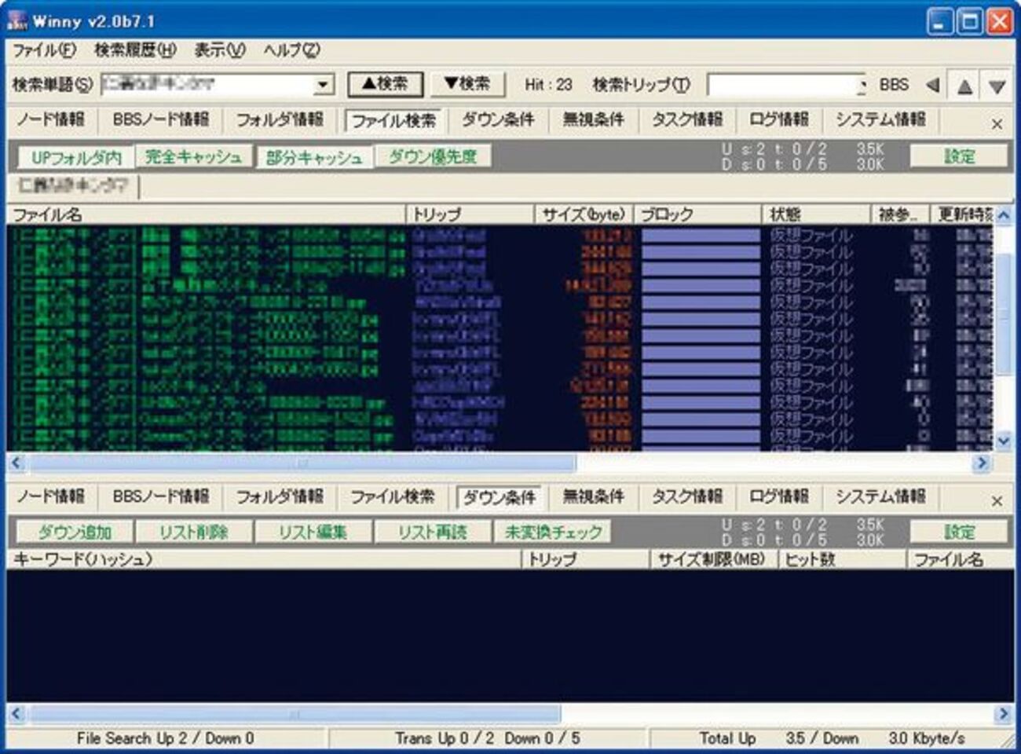
Task: Click the 未変換チェック button
Action: [551, 531]
